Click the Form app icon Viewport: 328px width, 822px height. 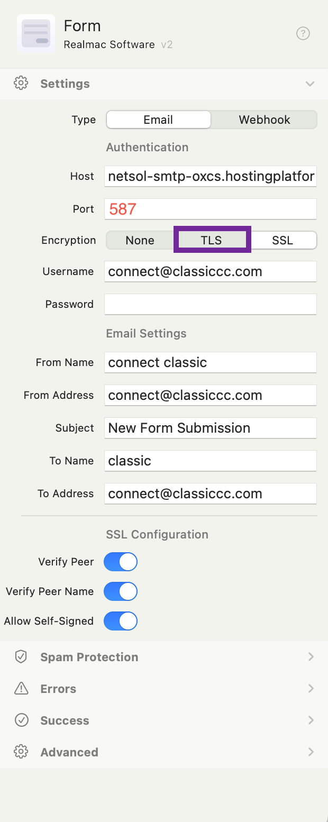(x=36, y=34)
